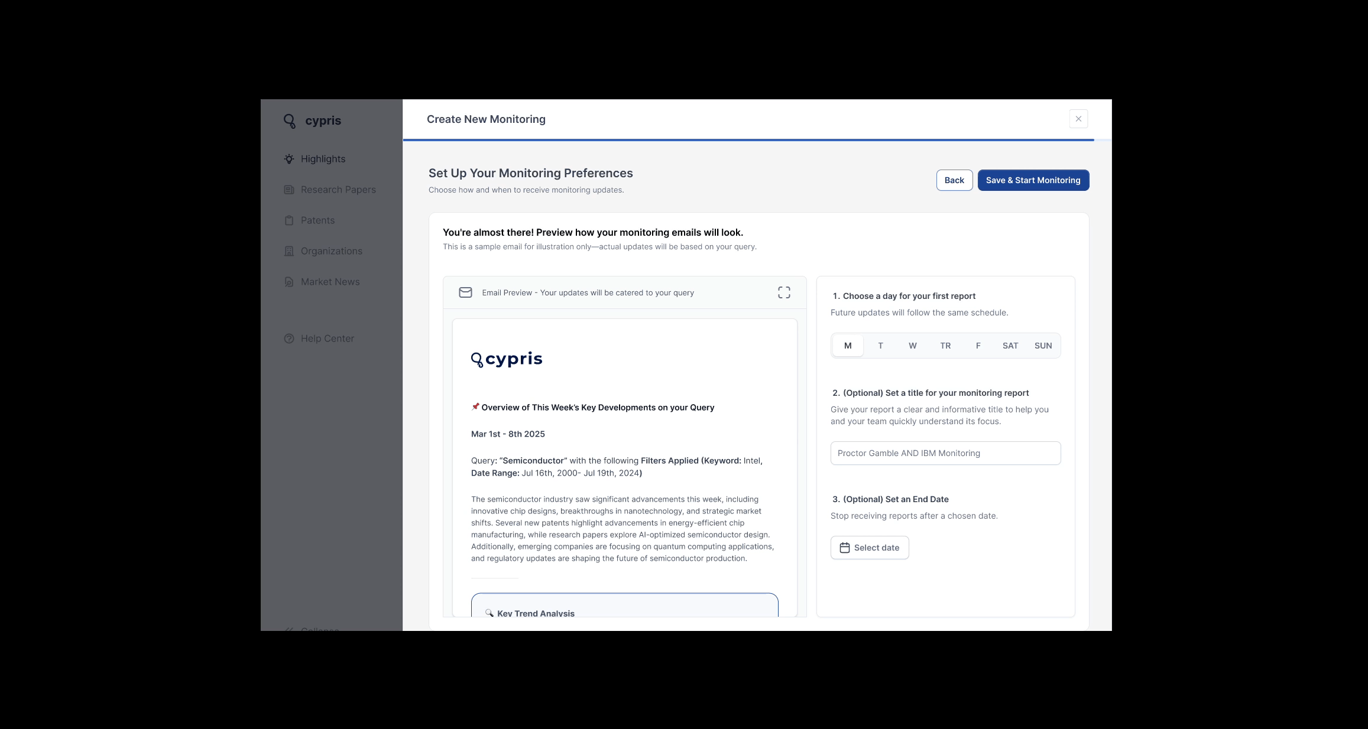Click the 'Mar 1st - 8th 2025' date text

tap(508, 434)
